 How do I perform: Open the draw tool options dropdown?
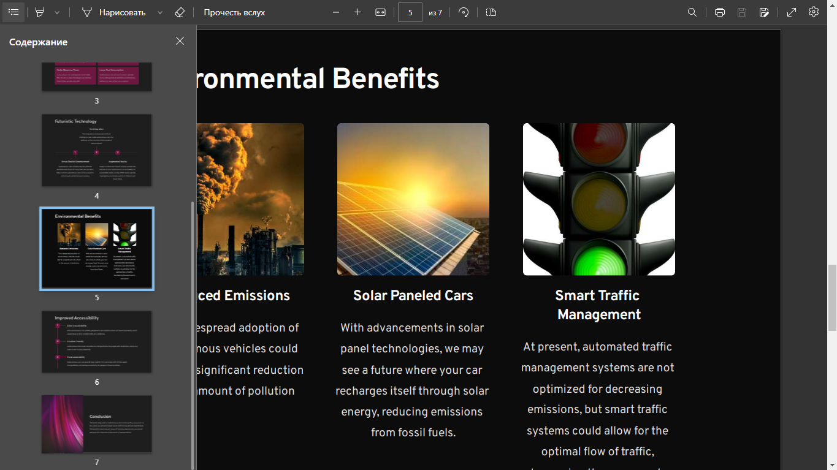click(x=160, y=12)
